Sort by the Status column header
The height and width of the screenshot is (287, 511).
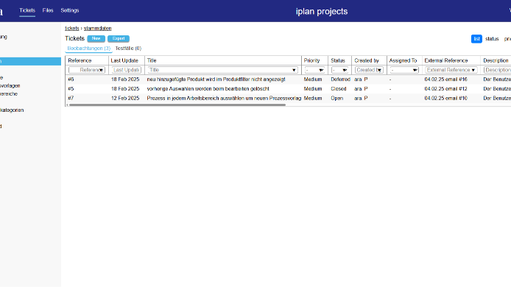(338, 60)
